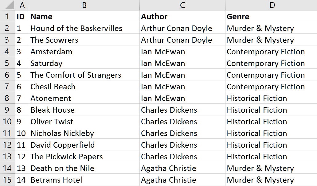Select column C header
317x186 pixels.
(x=182, y=5)
